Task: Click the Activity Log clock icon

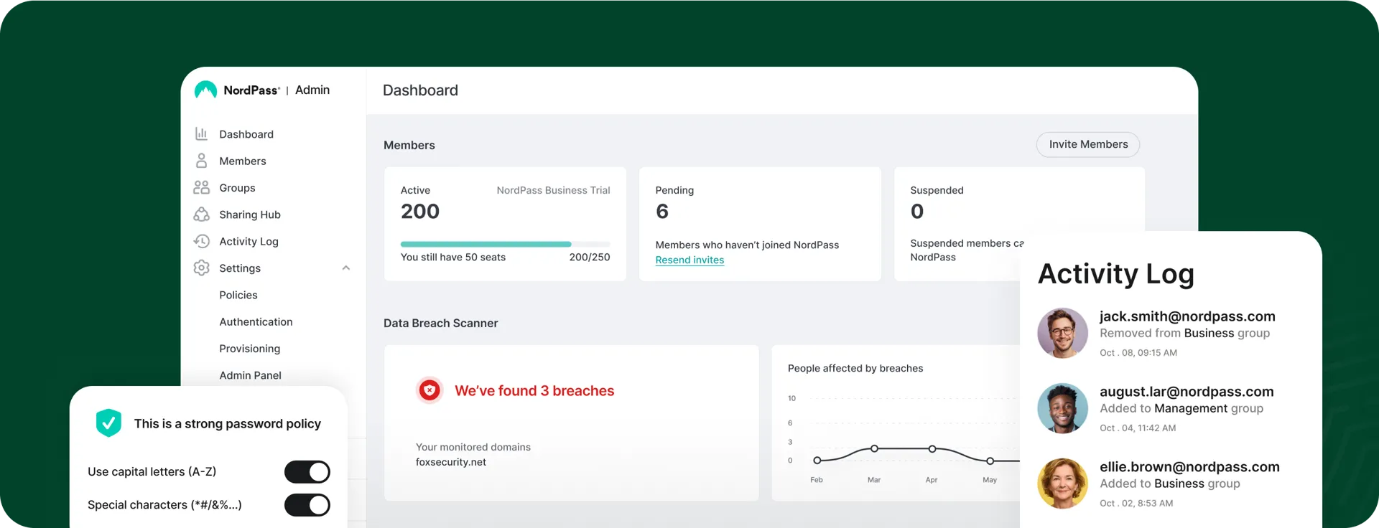Action: tap(202, 241)
